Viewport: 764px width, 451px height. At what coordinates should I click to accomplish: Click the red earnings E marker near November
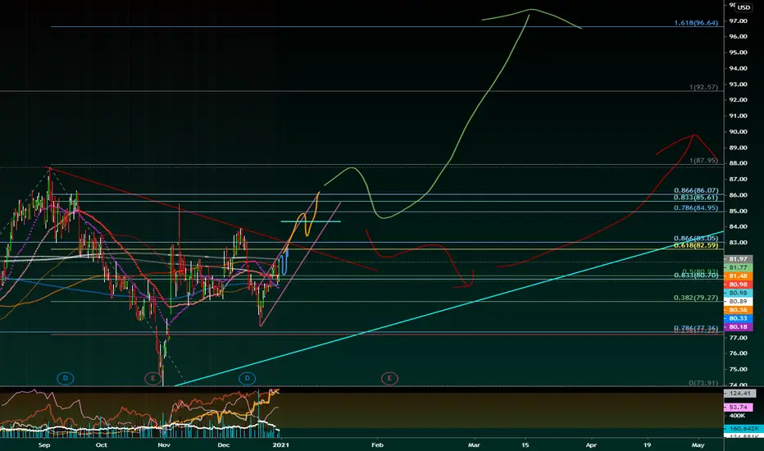click(153, 378)
